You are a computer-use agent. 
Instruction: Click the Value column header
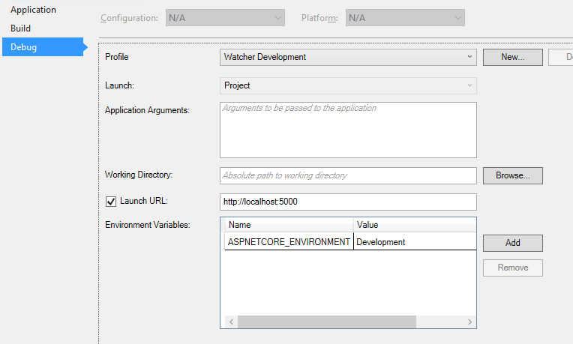coord(414,225)
